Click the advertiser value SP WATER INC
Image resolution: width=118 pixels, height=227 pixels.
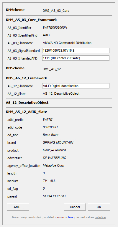coord(55,158)
